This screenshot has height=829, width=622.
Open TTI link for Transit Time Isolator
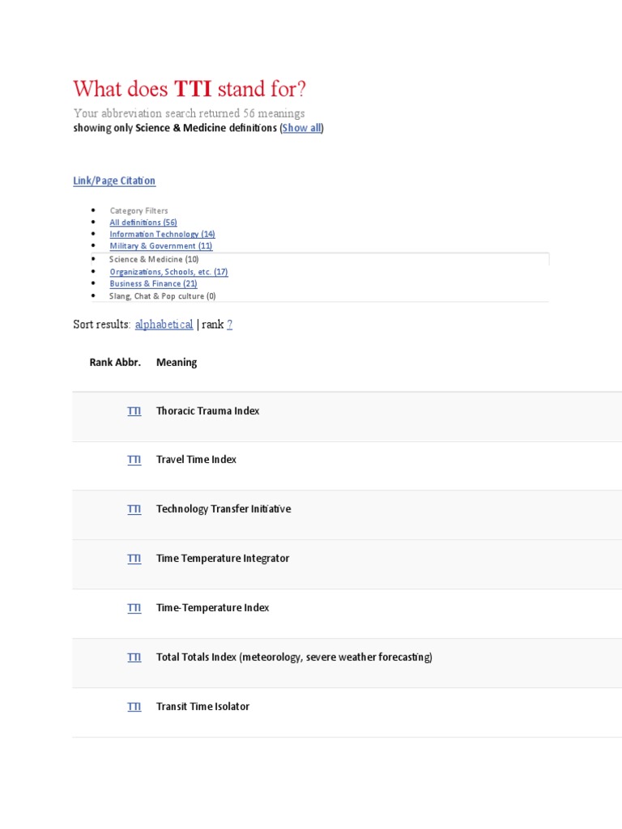pyautogui.click(x=134, y=707)
